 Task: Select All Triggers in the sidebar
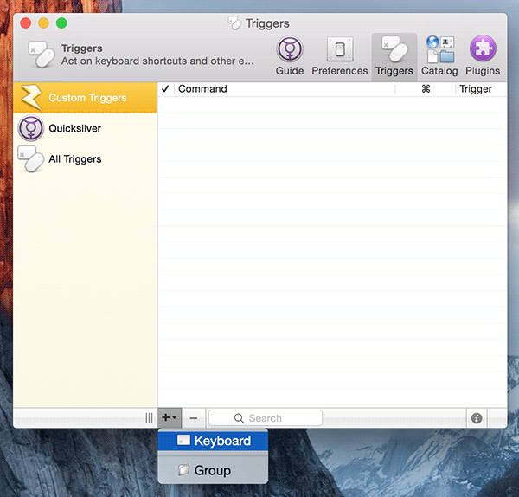[85, 159]
